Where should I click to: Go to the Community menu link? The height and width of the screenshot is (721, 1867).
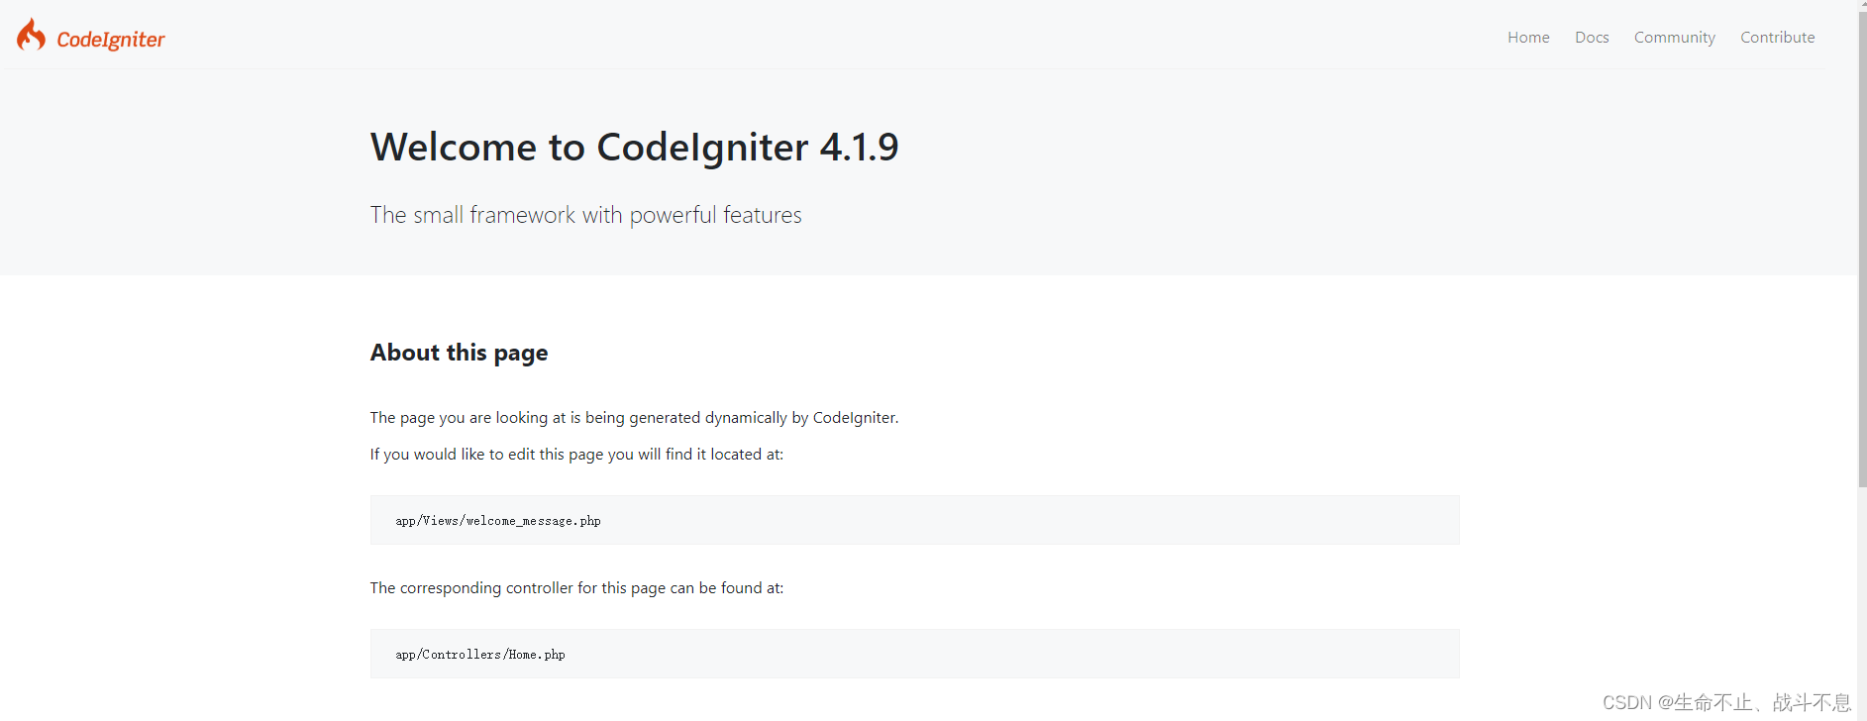1675,38
